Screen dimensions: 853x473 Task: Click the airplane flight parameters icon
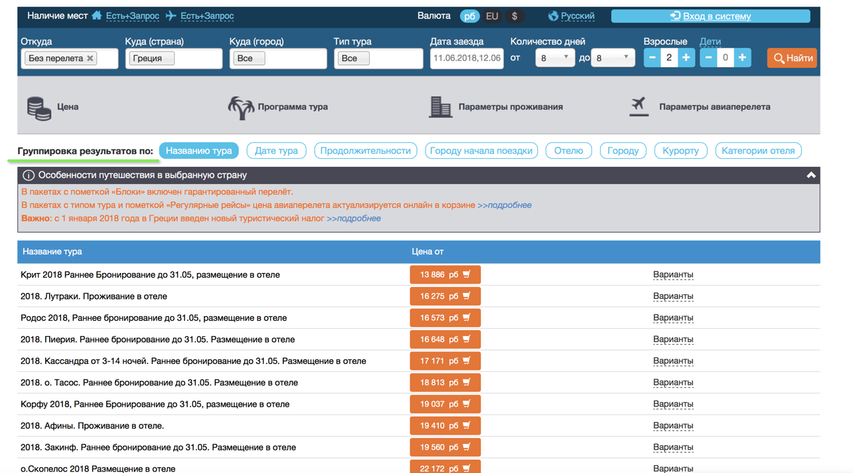click(639, 106)
